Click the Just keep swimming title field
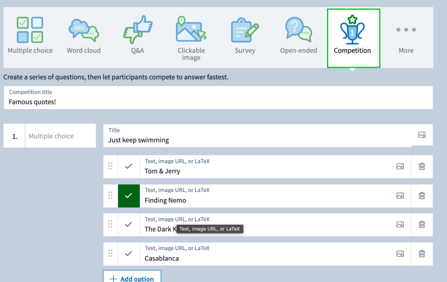 257,140
